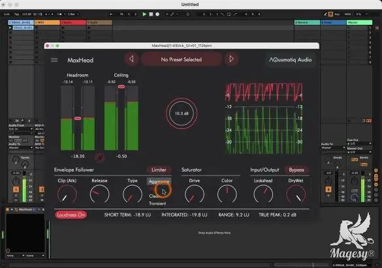Click the RANGE 9.2 LU readout
This screenshot has width=382, height=268.
(233, 215)
